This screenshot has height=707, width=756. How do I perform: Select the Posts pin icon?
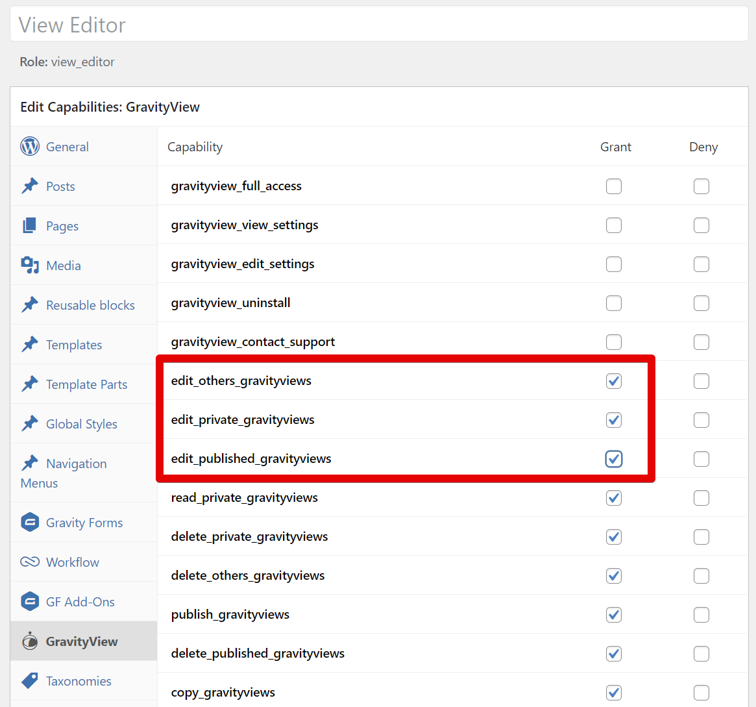pos(30,186)
